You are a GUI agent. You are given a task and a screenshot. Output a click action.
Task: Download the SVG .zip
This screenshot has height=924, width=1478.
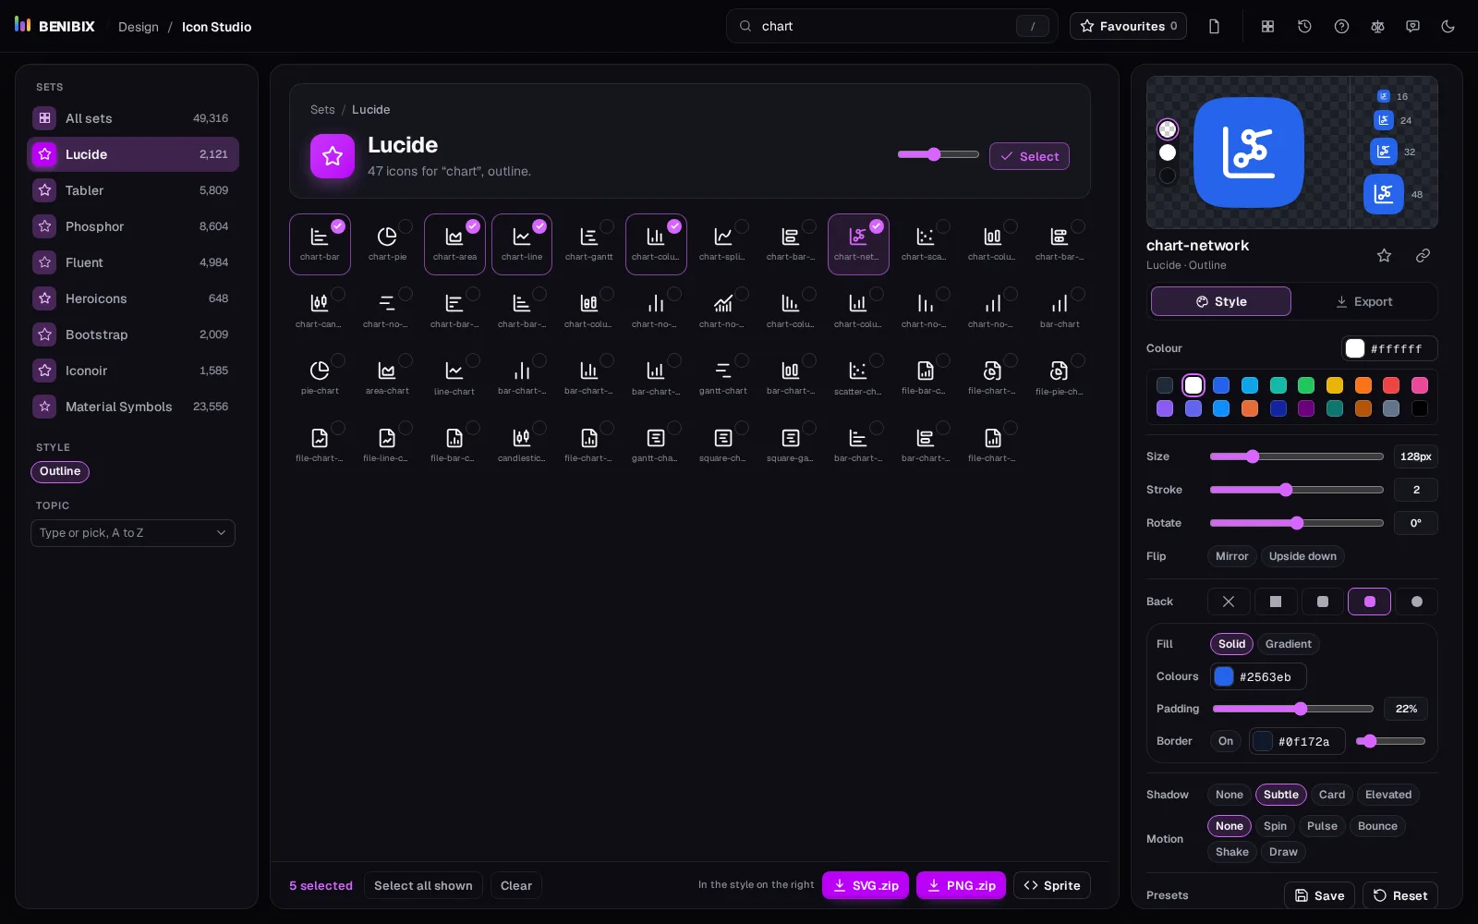pos(866,885)
